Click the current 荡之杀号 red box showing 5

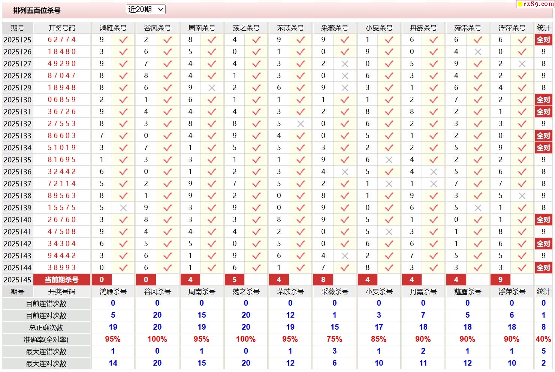click(x=235, y=280)
